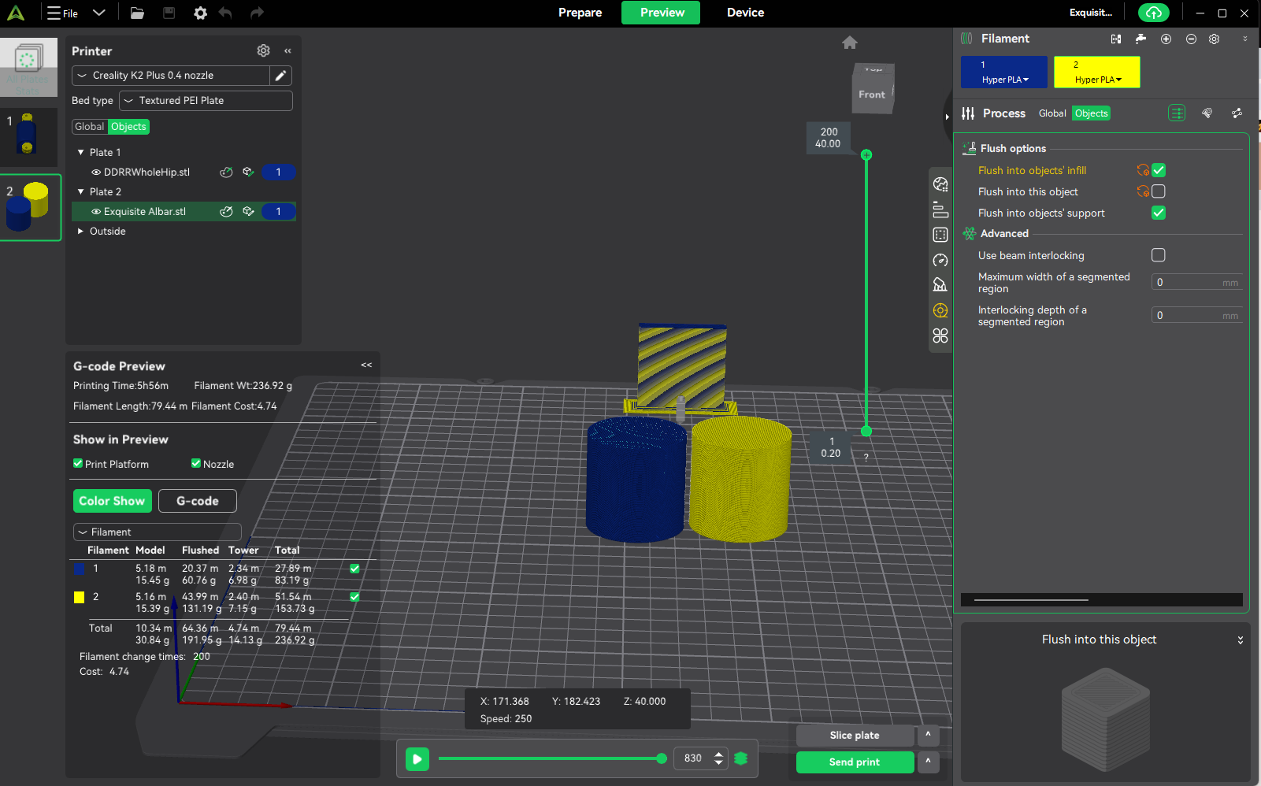This screenshot has height=786, width=1261.
Task: Edit the Creality K2 Plus printer preset
Action: tap(280, 76)
